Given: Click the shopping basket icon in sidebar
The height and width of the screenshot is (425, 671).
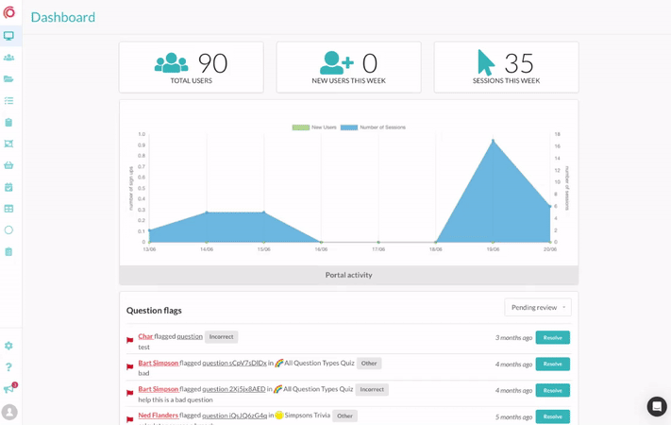Looking at the screenshot, I should [x=8, y=165].
